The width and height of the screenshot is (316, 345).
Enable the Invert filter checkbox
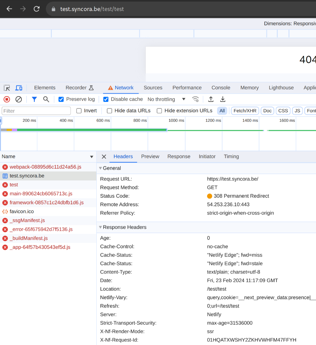coord(79,111)
